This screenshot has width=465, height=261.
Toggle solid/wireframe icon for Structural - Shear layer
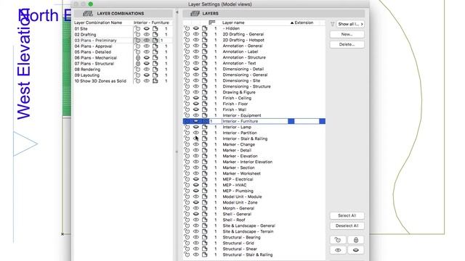[x=205, y=249]
